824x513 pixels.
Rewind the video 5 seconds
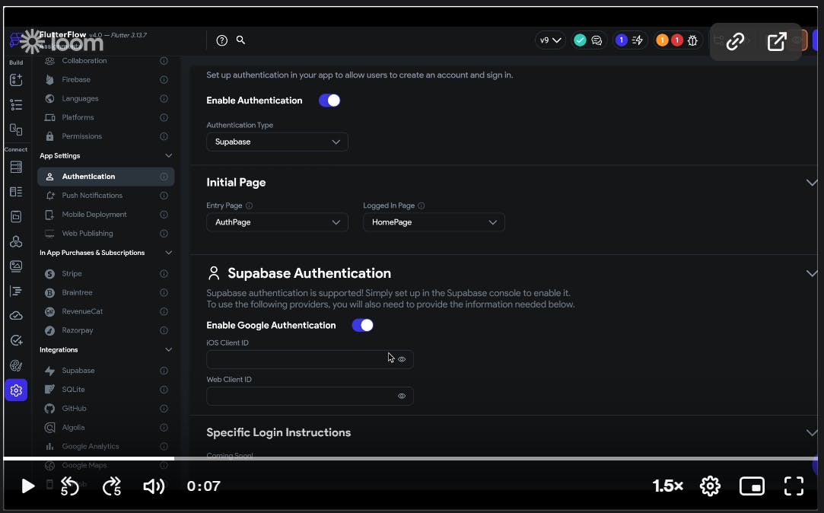point(68,486)
